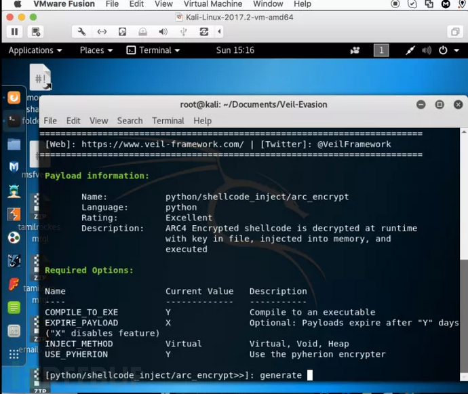The width and height of the screenshot is (468, 394).
Task: Click the Unity view button at far right
Action: click(455, 32)
